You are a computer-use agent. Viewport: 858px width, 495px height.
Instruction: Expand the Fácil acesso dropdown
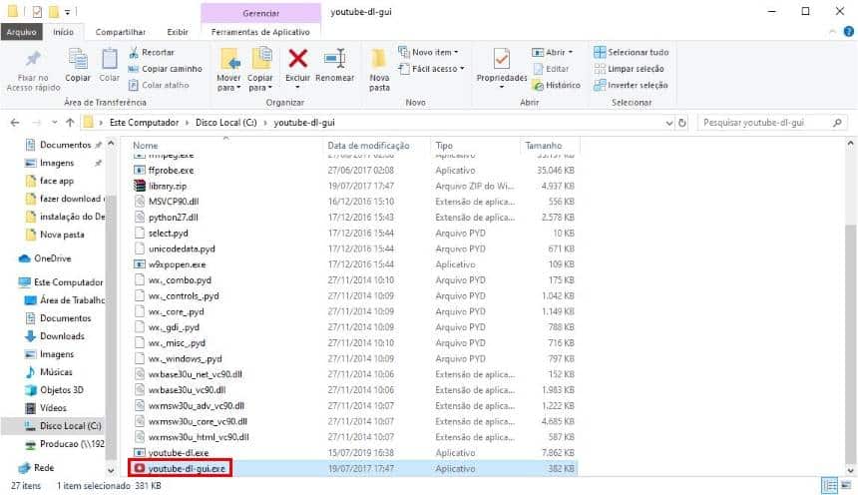tap(462, 69)
